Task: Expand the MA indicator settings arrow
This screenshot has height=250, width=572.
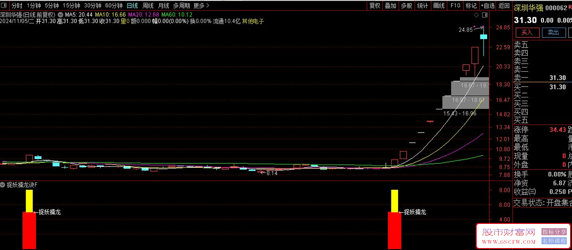Action: (61, 14)
